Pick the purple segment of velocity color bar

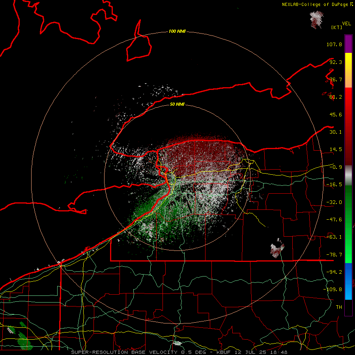coord(348,44)
